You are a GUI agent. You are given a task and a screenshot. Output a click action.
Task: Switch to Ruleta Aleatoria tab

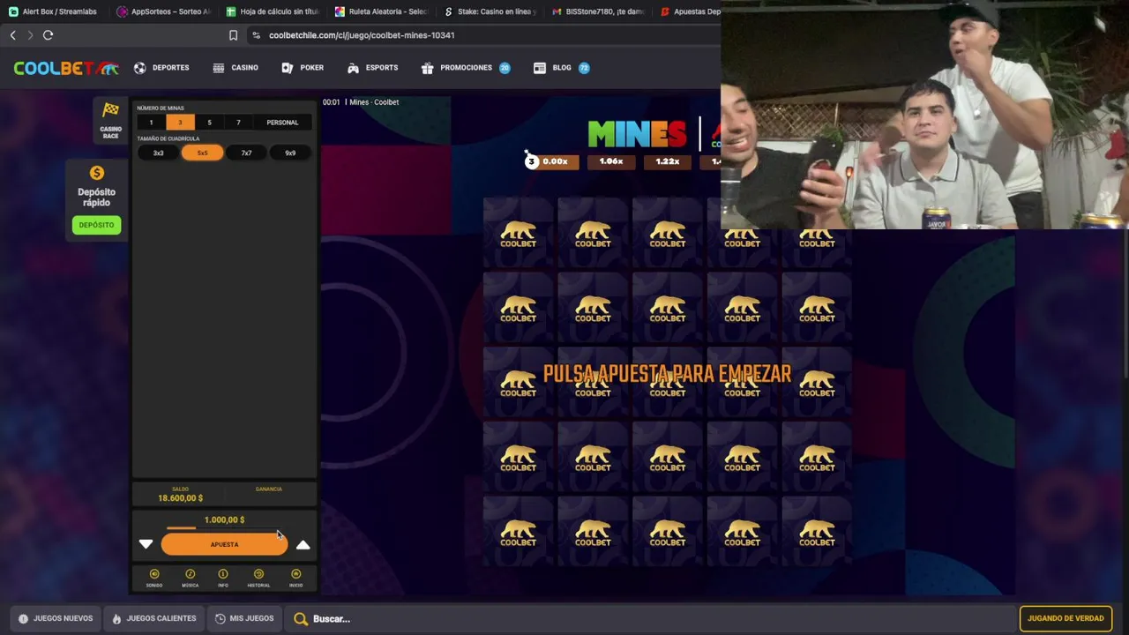click(381, 11)
